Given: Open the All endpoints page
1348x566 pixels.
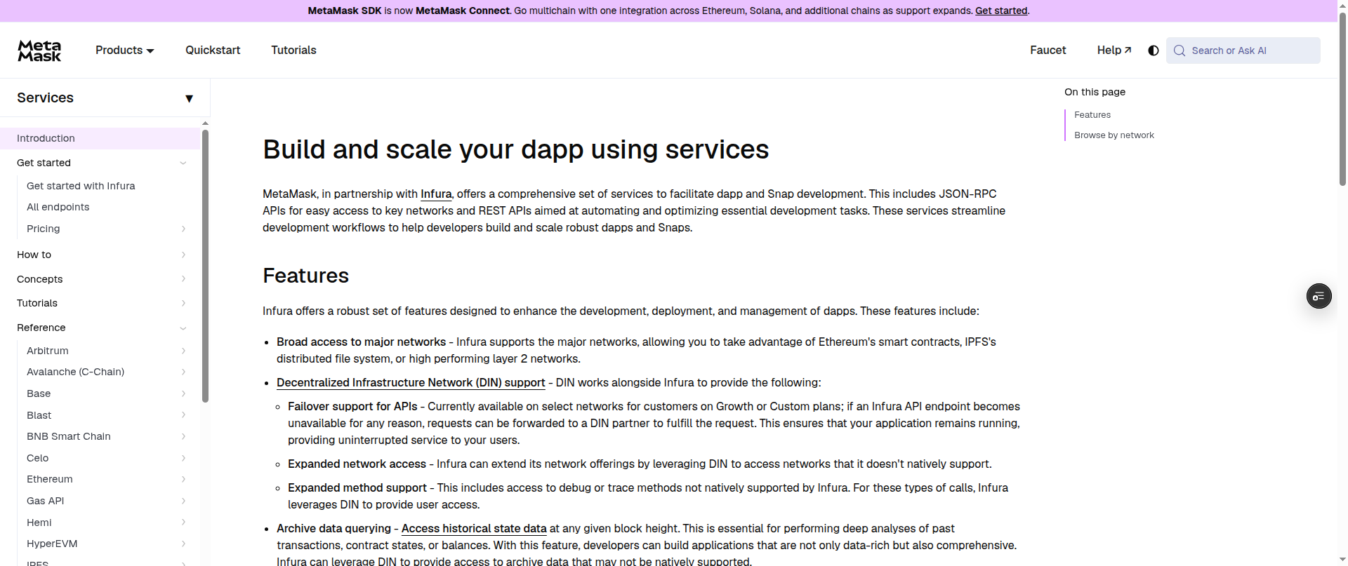Looking at the screenshot, I should (x=58, y=207).
